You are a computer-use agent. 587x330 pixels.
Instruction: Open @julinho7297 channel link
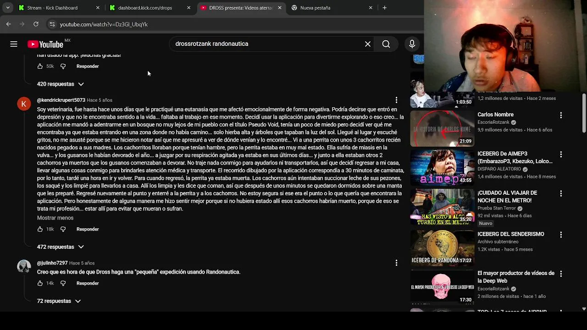(52, 263)
